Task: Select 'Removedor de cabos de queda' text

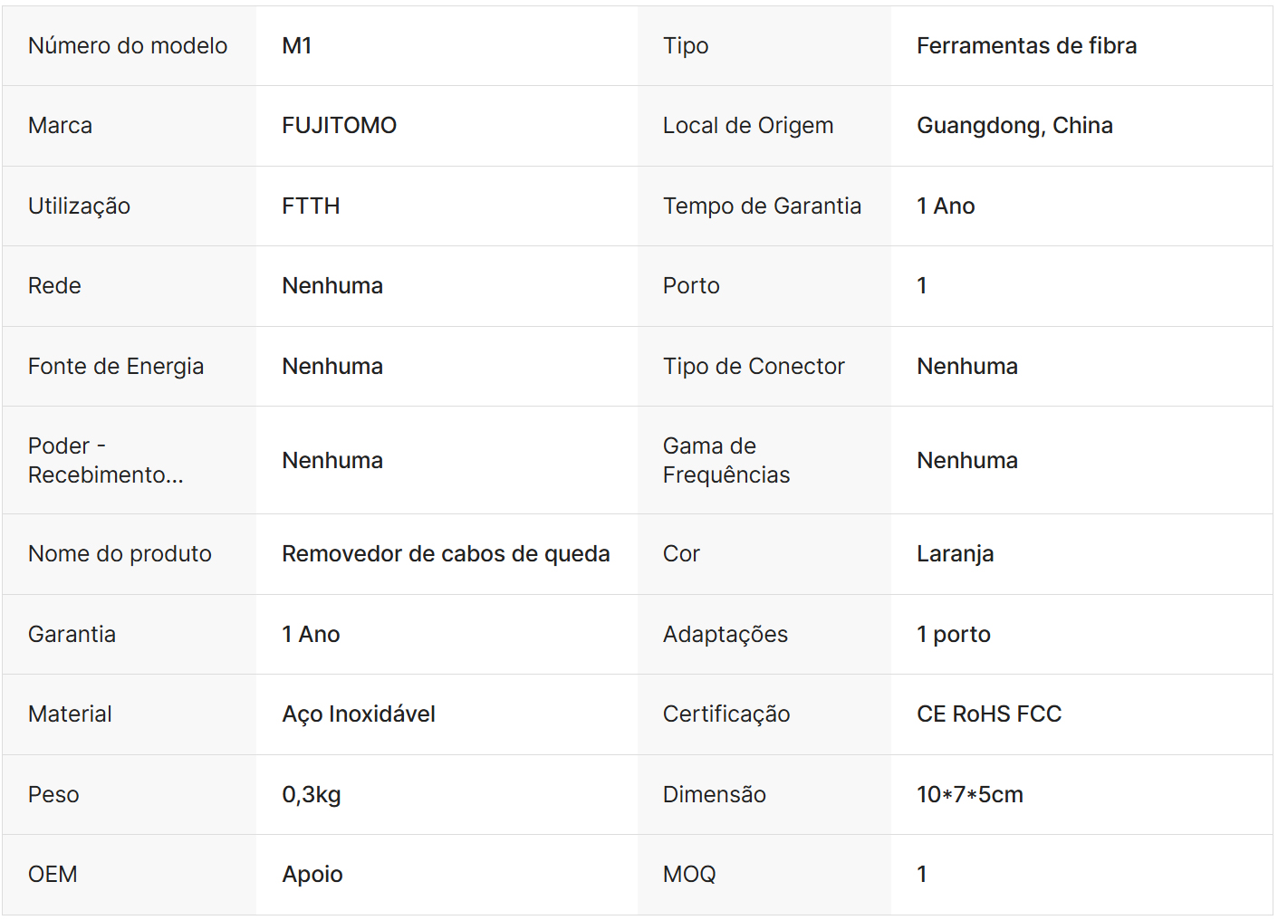Action: [446, 554]
